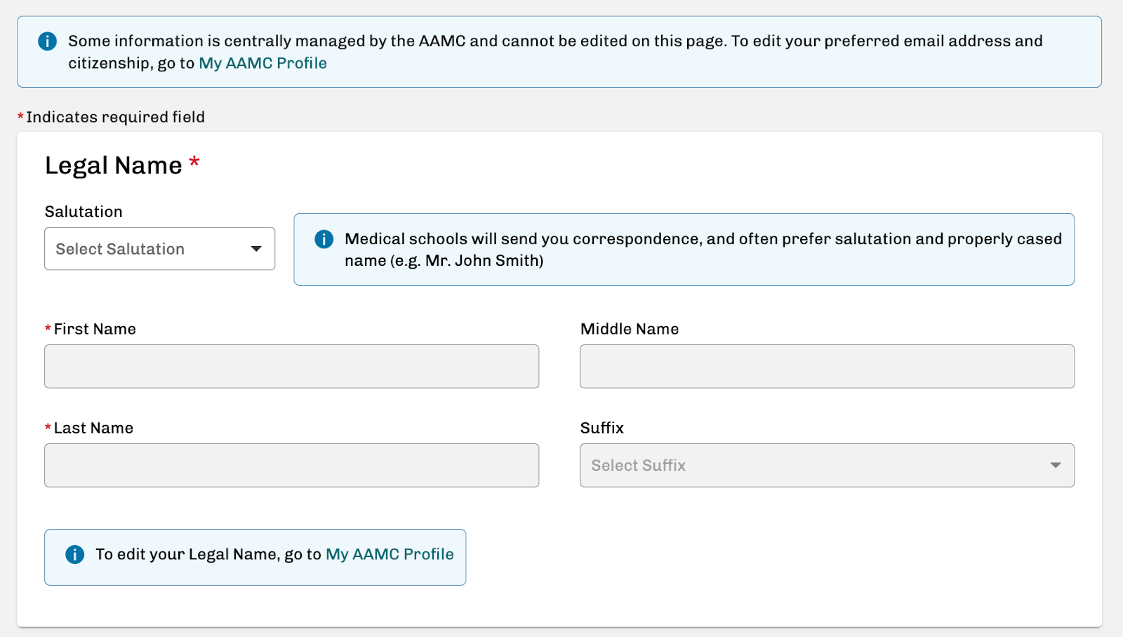The height and width of the screenshot is (637, 1123).
Task: Click the 'Indicates required field' text
Action: 115,117
